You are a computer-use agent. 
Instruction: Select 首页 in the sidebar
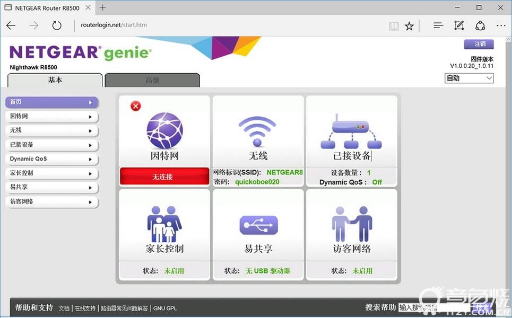51,102
